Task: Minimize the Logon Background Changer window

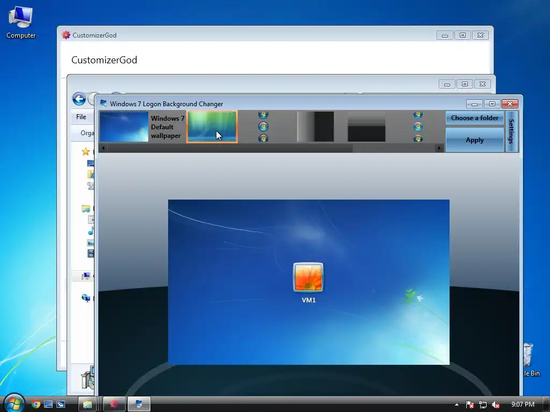Action: tap(474, 104)
